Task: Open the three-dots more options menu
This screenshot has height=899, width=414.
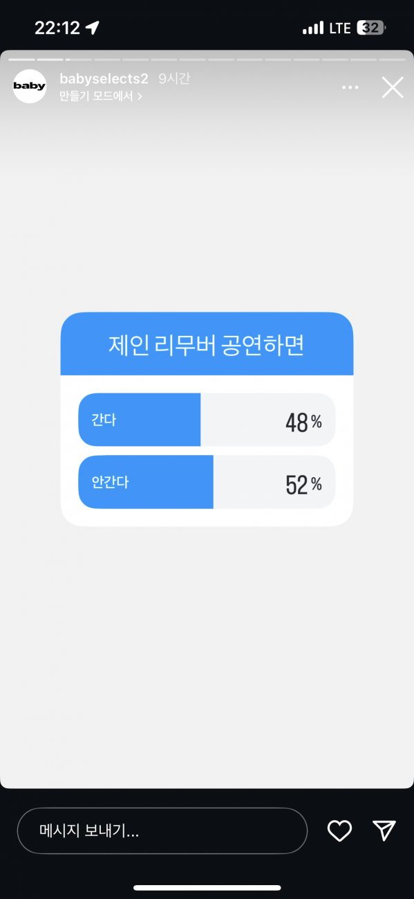Action: 350,87
